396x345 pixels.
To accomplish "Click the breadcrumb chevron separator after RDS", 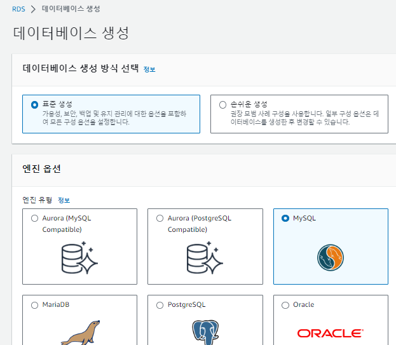I will [x=33, y=9].
